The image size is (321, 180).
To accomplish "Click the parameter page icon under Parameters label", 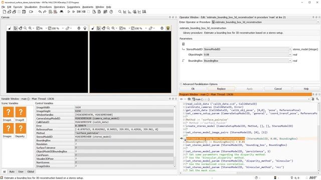I will point(184,44).
